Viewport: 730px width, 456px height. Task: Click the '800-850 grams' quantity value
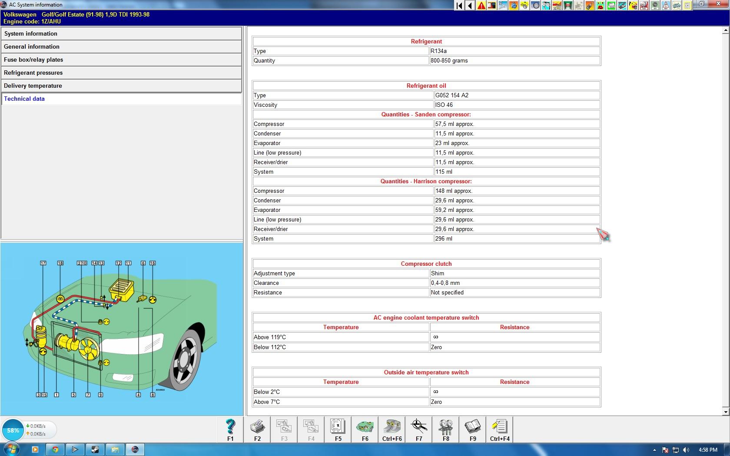[x=449, y=60]
